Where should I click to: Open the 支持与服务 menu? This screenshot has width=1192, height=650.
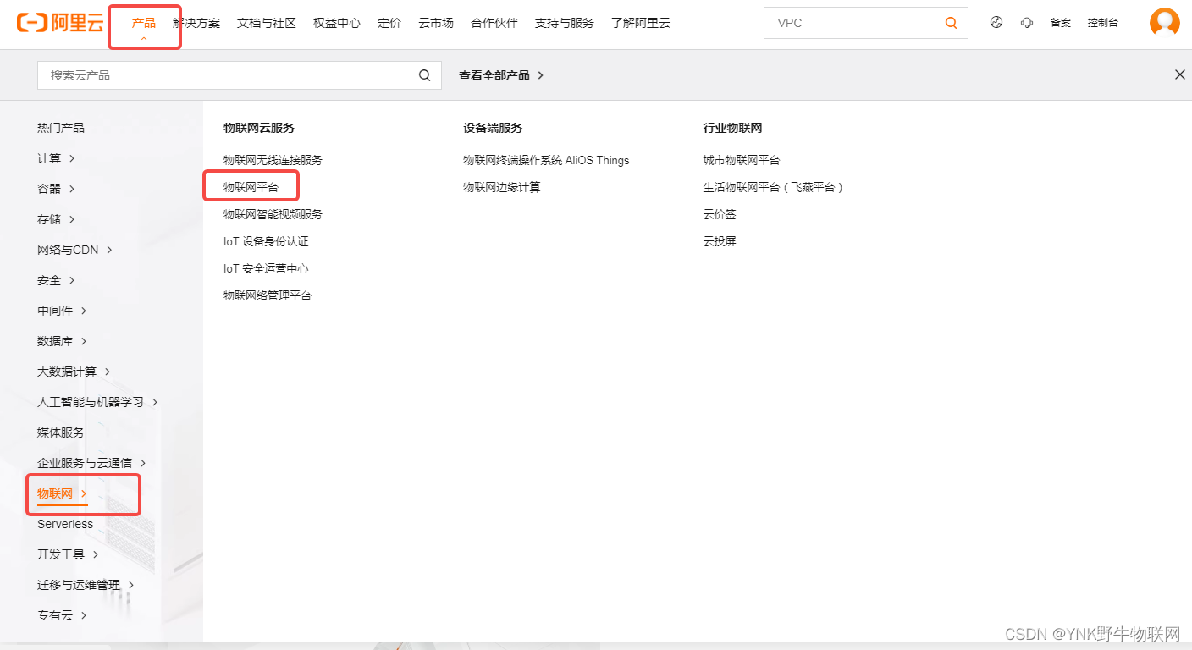(565, 23)
